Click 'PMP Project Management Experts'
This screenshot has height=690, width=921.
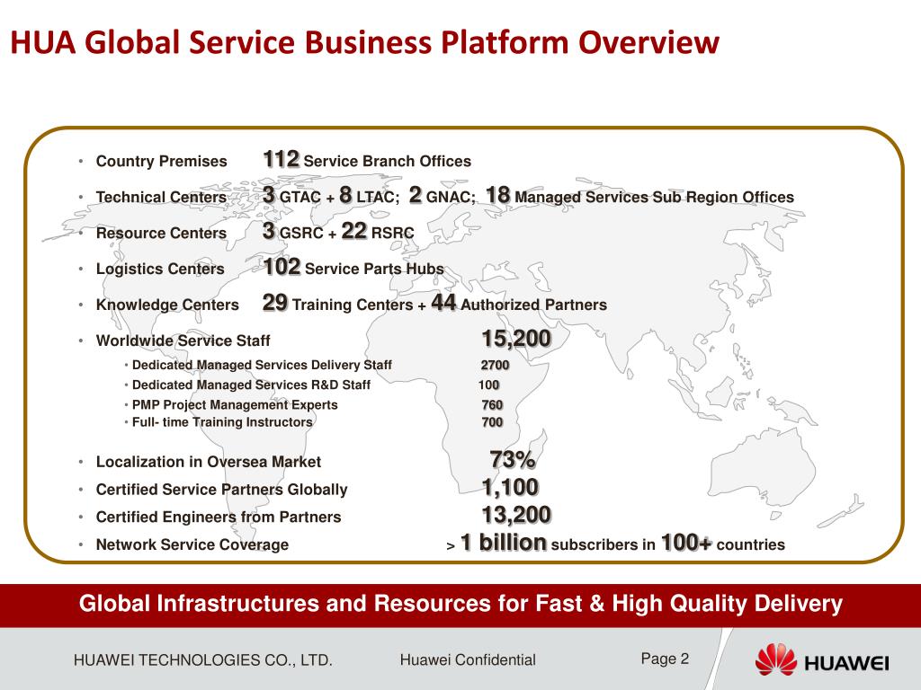235,405
